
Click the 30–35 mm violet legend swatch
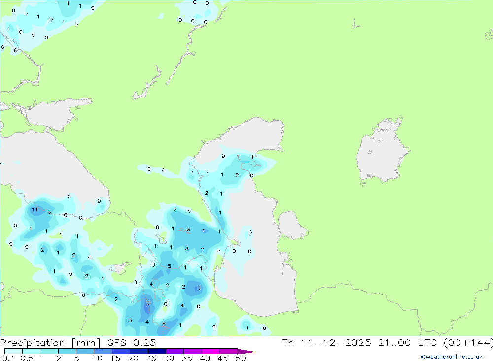click(x=175, y=351)
